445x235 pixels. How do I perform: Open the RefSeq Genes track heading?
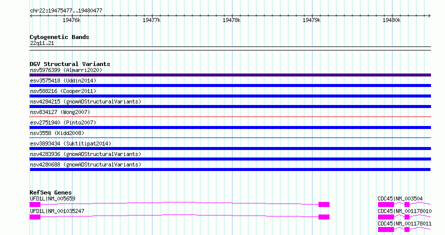click(x=50, y=192)
